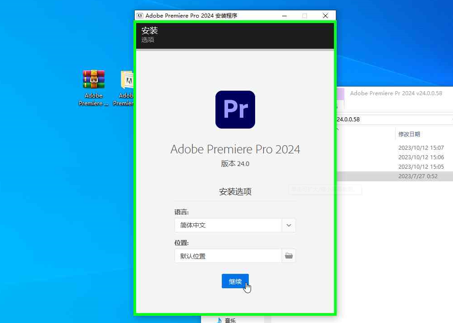Image resolution: width=453 pixels, height=323 pixels.
Task: Click the browse folder icon beside 默认位置
Action: (288, 256)
